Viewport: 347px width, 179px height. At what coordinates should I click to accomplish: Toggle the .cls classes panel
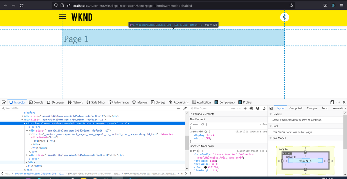(x=239, y=108)
